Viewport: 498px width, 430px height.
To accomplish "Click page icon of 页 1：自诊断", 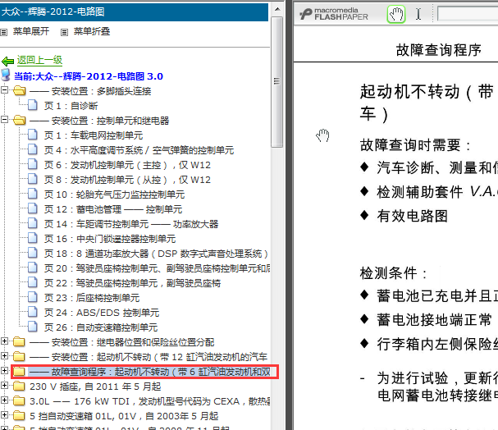I will (x=32, y=105).
